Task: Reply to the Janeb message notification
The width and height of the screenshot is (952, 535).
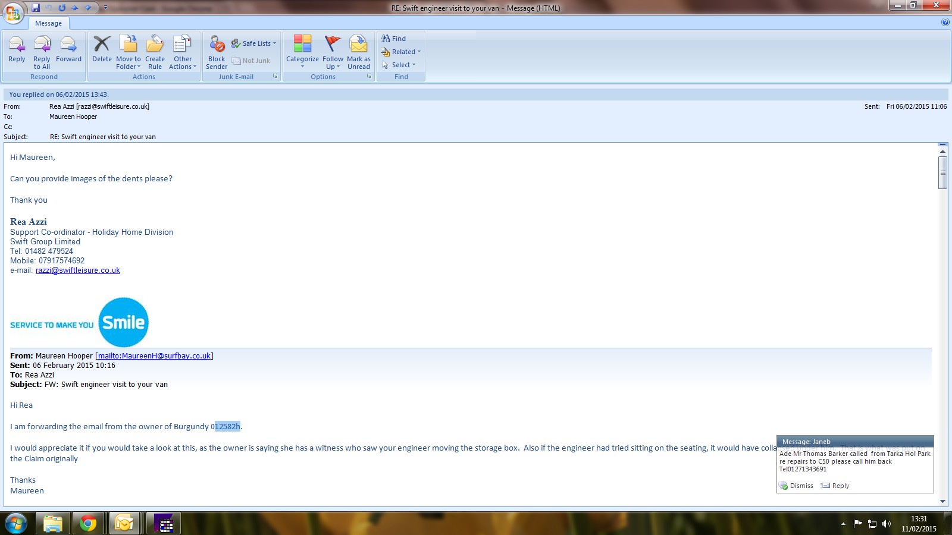Action: tap(835, 486)
